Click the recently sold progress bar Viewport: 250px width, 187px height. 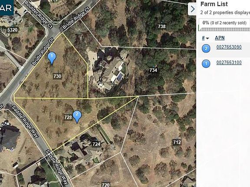click(x=224, y=29)
